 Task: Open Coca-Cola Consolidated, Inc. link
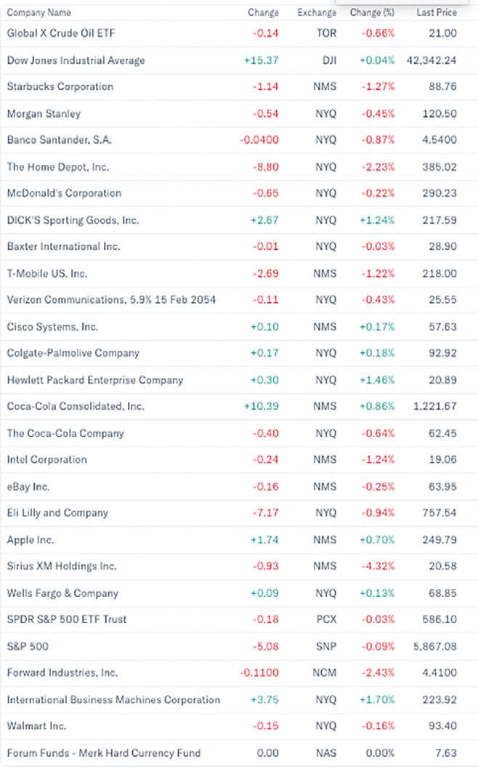click(x=76, y=406)
